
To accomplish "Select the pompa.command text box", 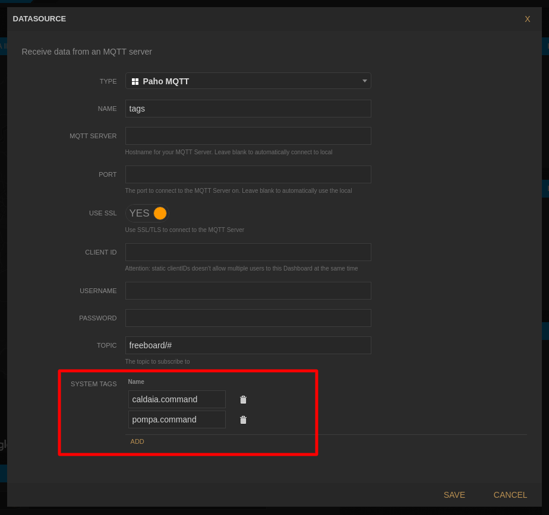I will pyautogui.click(x=176, y=419).
